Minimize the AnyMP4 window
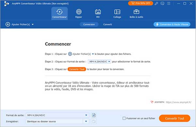Image resolution: width=196 pixels, height=127 pixels. pyautogui.click(x=179, y=4)
